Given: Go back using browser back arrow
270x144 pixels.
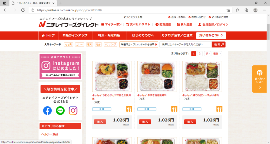Looking at the screenshot, I should click(6, 10).
